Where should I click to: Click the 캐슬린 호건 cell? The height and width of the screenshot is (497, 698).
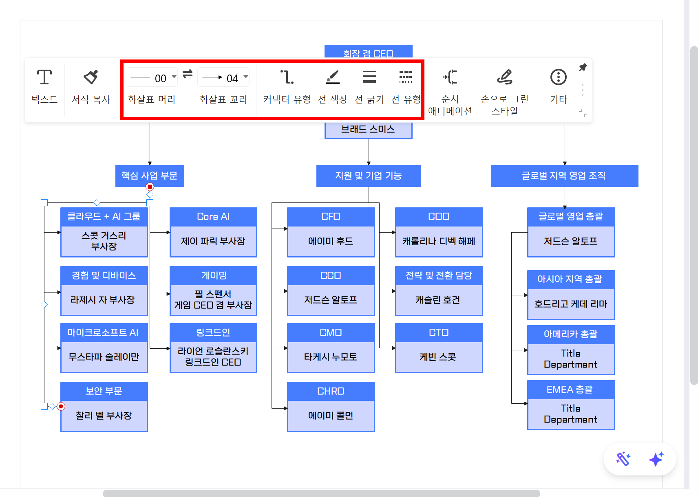click(x=439, y=300)
